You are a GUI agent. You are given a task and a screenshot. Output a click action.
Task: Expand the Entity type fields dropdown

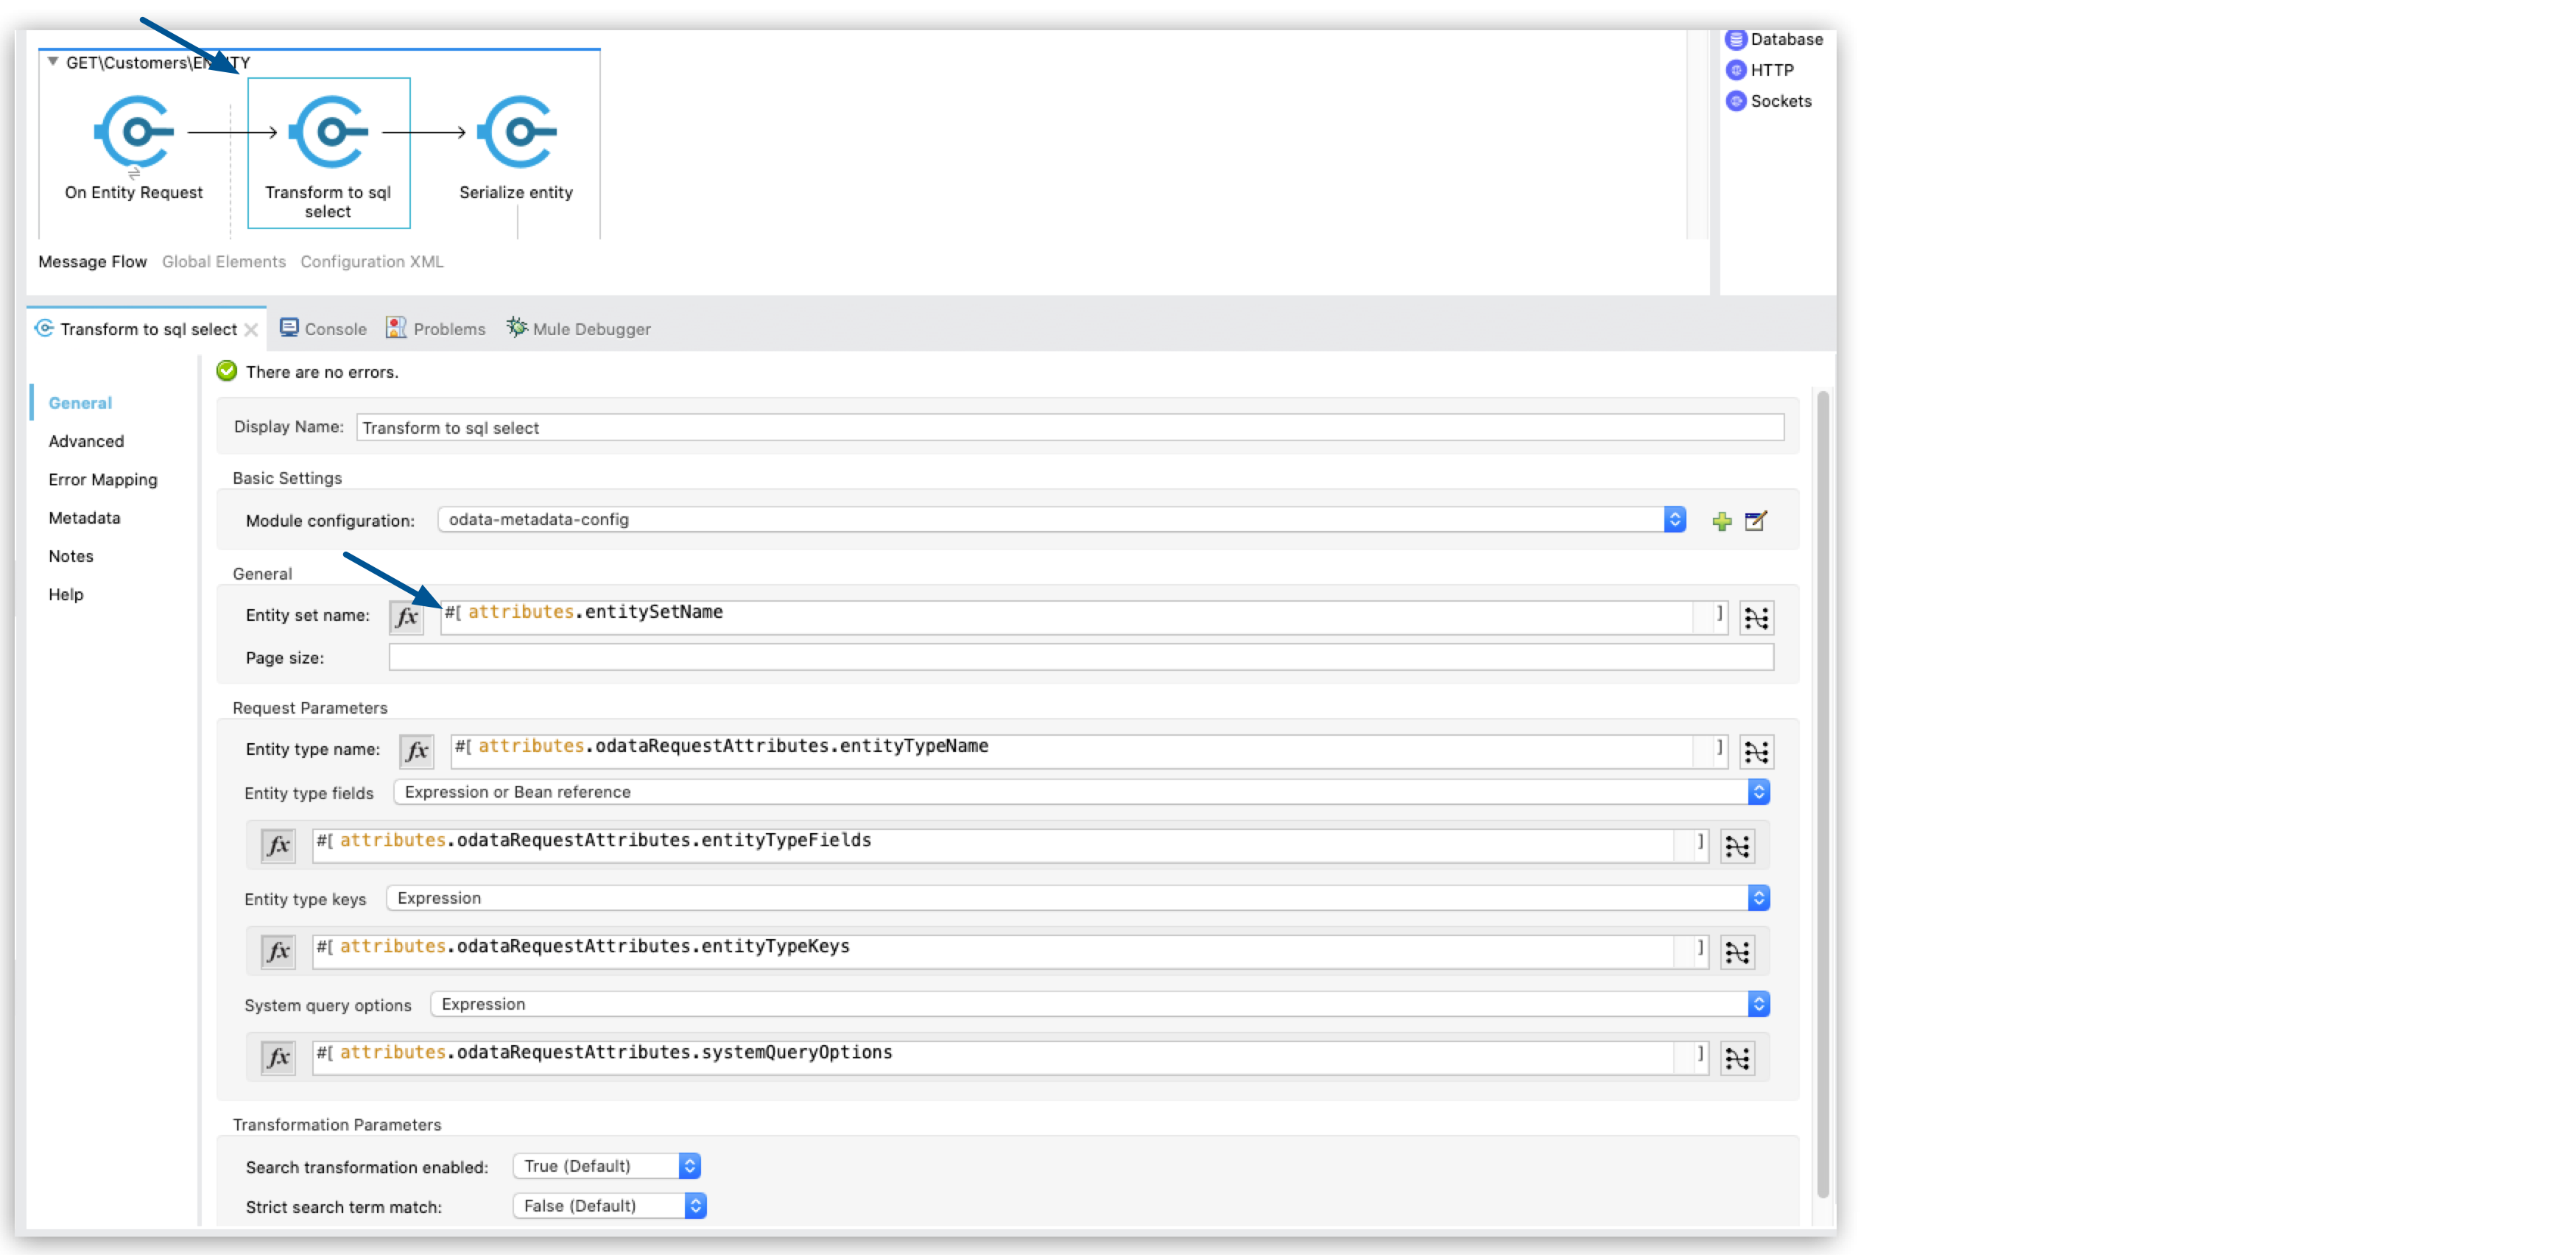tap(1759, 792)
